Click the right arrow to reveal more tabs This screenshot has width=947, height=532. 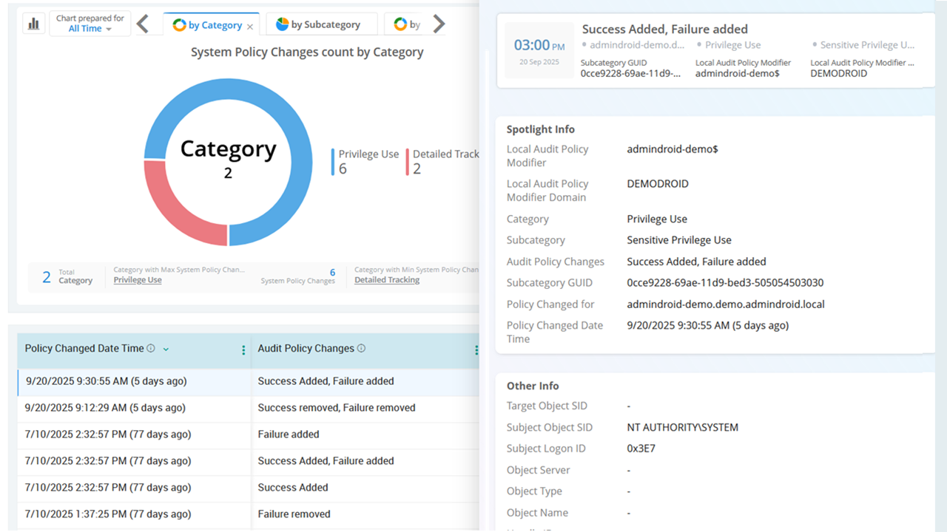click(x=438, y=24)
